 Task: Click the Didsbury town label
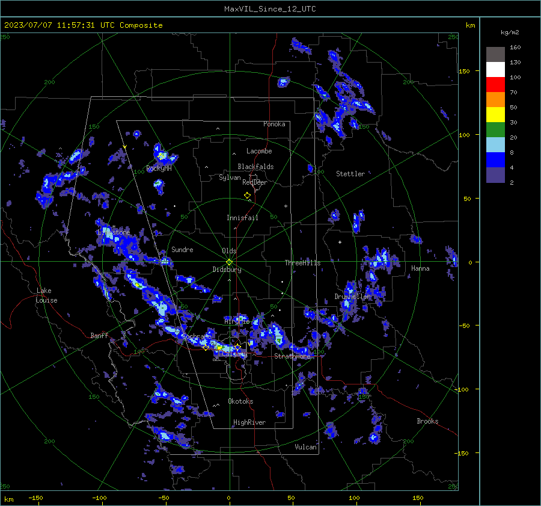[x=227, y=270]
